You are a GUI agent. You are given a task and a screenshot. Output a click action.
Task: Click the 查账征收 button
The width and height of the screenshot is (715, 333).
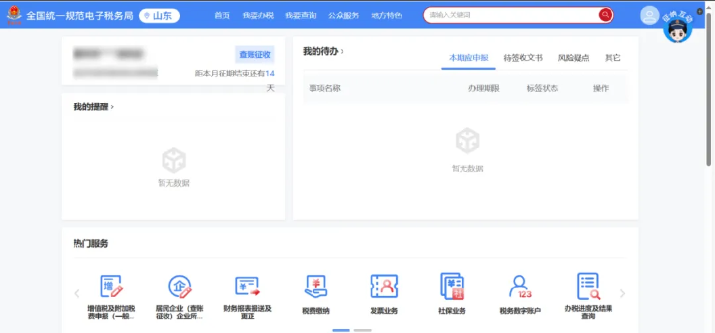(255, 55)
